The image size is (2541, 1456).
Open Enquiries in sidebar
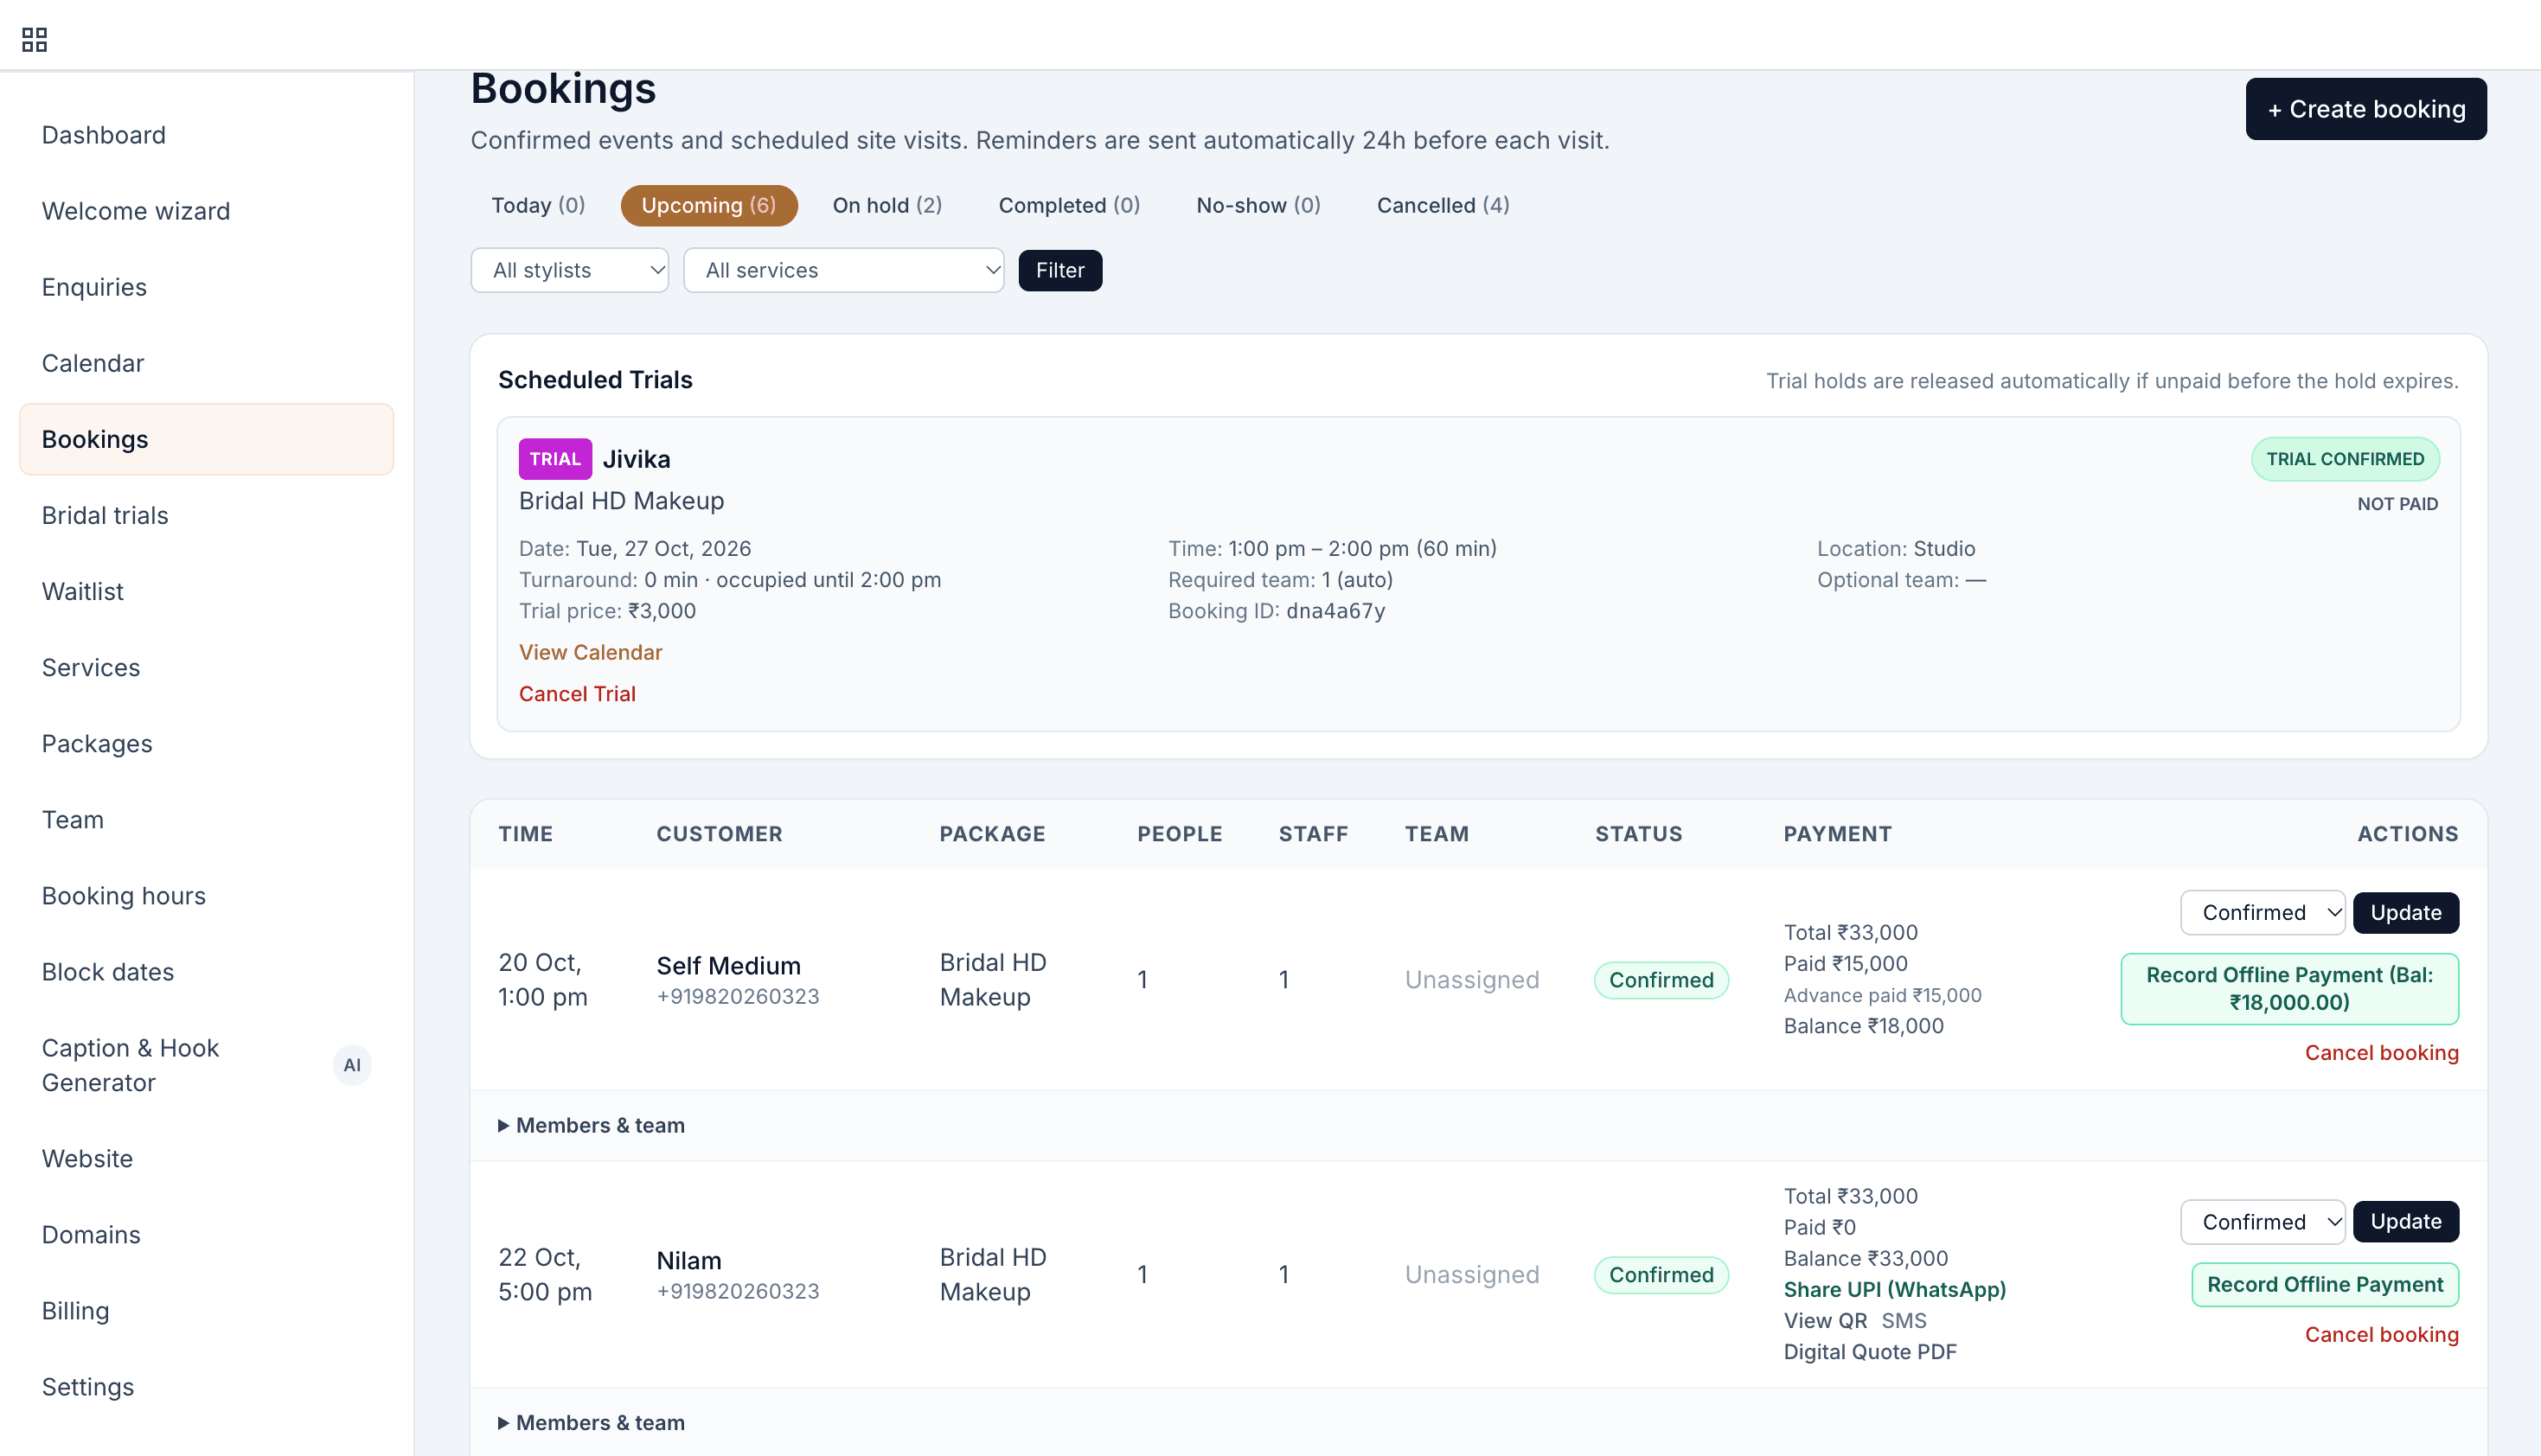point(207,287)
